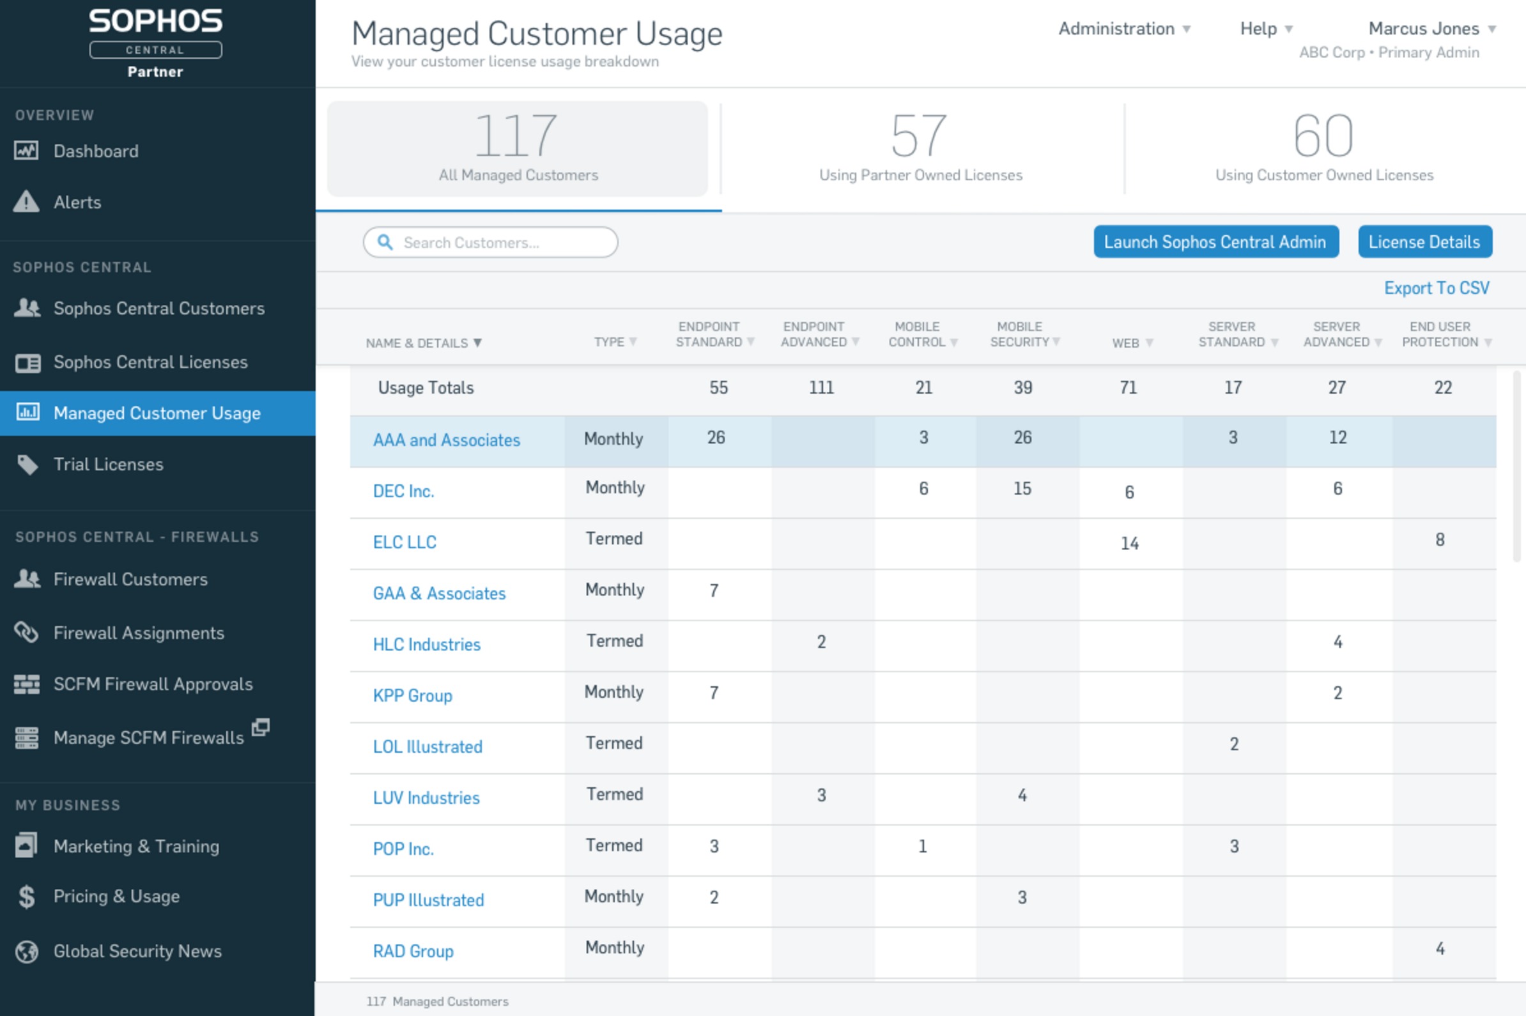The width and height of the screenshot is (1526, 1016).
Task: View Using Customer Owned Licenses tab
Action: click(x=1322, y=149)
